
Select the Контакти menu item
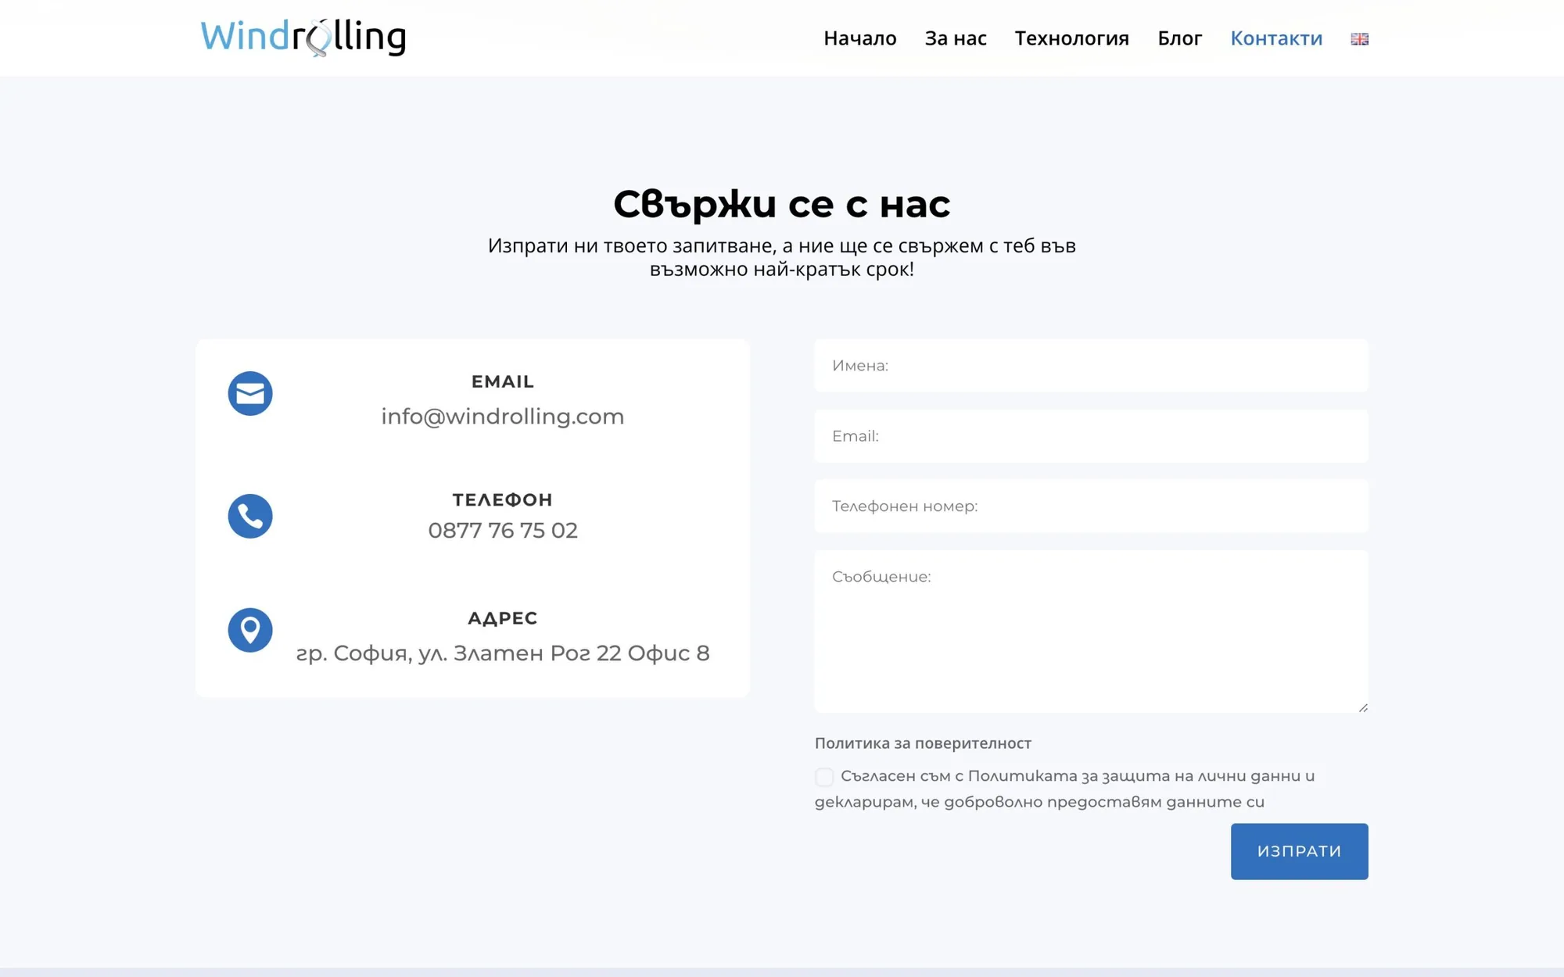click(x=1276, y=38)
